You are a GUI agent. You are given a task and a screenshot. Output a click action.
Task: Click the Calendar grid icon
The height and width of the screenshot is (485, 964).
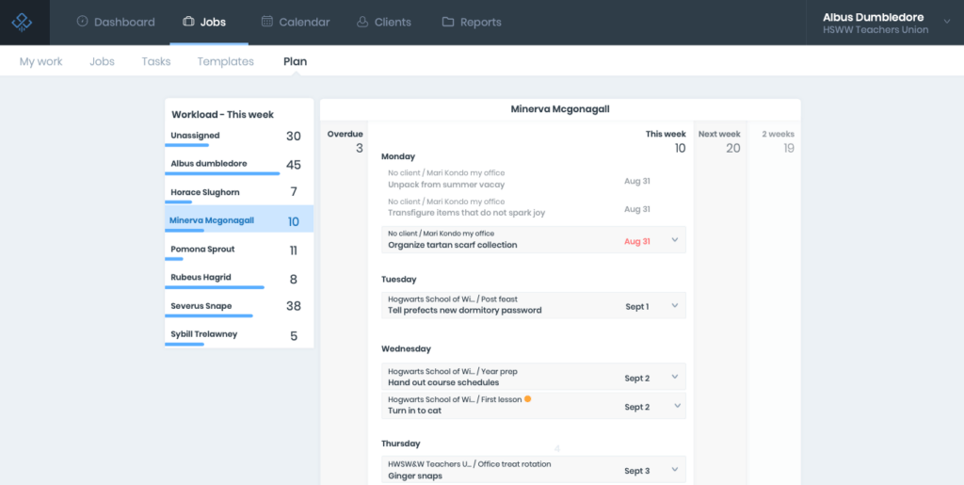coord(267,22)
